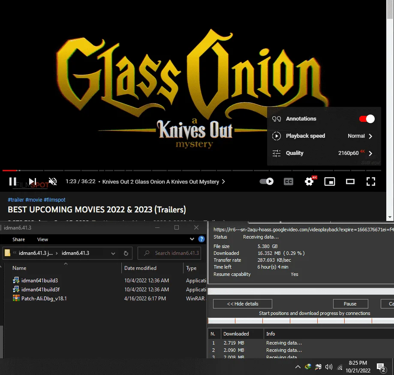Click the Playback speed circle icon
The height and width of the screenshot is (375, 394).
pos(277,136)
